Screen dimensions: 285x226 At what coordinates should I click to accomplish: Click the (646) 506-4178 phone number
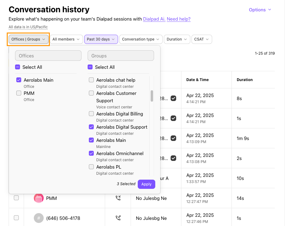pyautogui.click(x=63, y=218)
